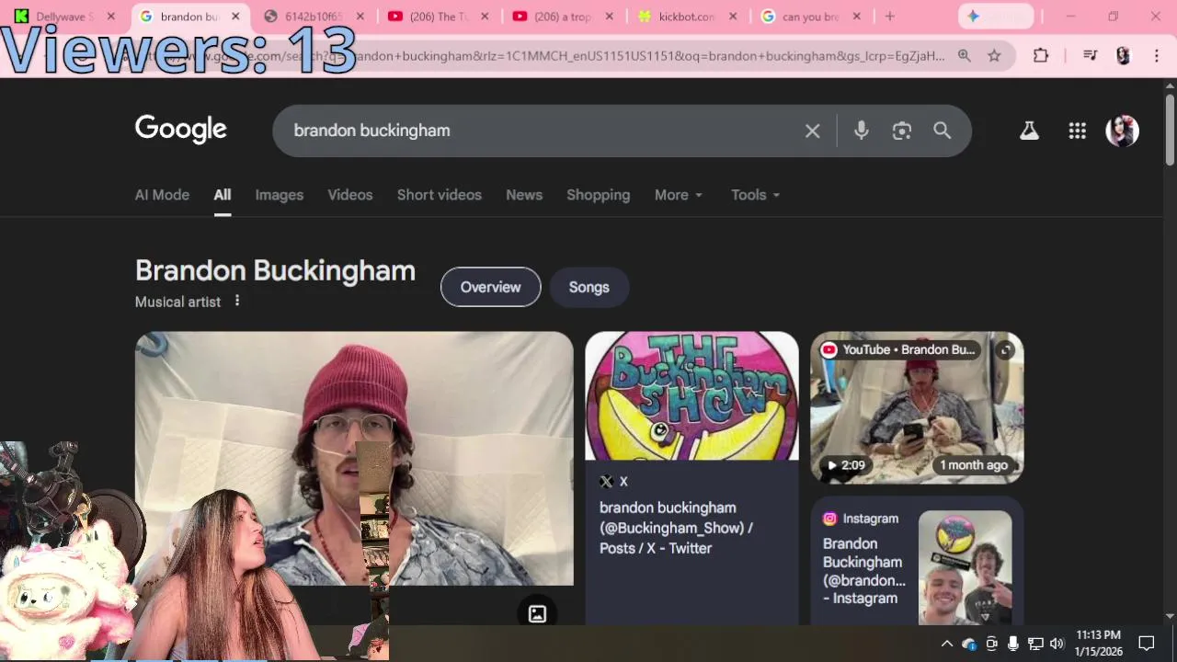1177x662 pixels.
Task: Click the image gallery icon below the photo
Action: (x=537, y=613)
